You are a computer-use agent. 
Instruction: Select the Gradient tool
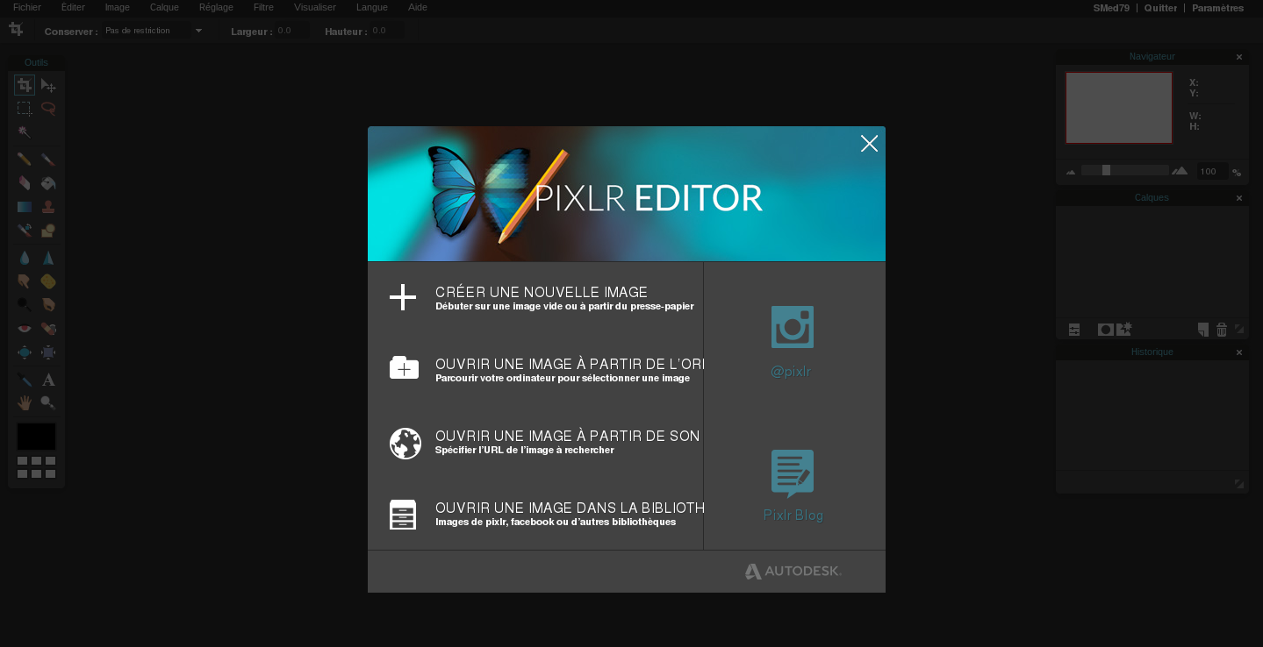(x=25, y=207)
